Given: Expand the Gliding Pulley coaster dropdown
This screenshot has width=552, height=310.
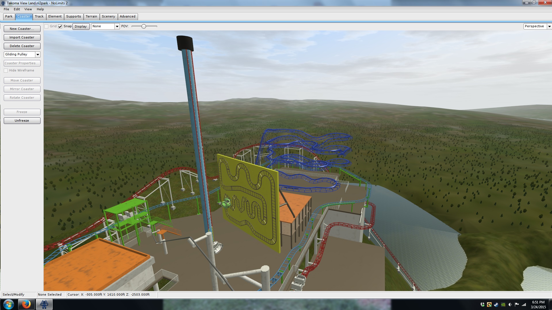Looking at the screenshot, I should 38,55.
